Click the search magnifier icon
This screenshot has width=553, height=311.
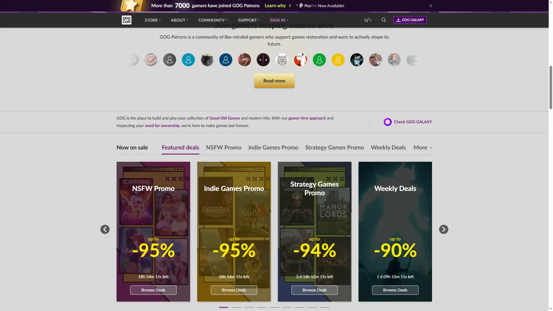[384, 20]
